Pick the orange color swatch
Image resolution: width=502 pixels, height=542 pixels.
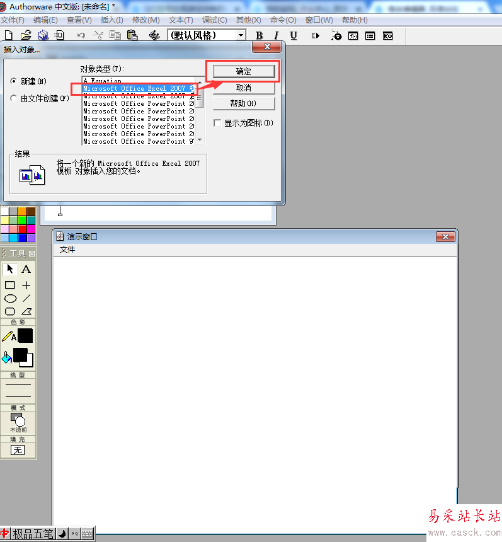pos(23,211)
